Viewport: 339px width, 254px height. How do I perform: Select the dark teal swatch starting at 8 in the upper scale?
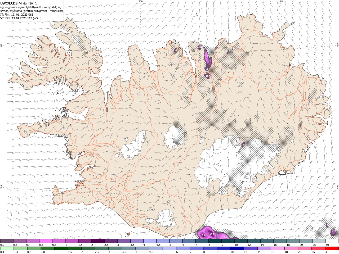215,241
